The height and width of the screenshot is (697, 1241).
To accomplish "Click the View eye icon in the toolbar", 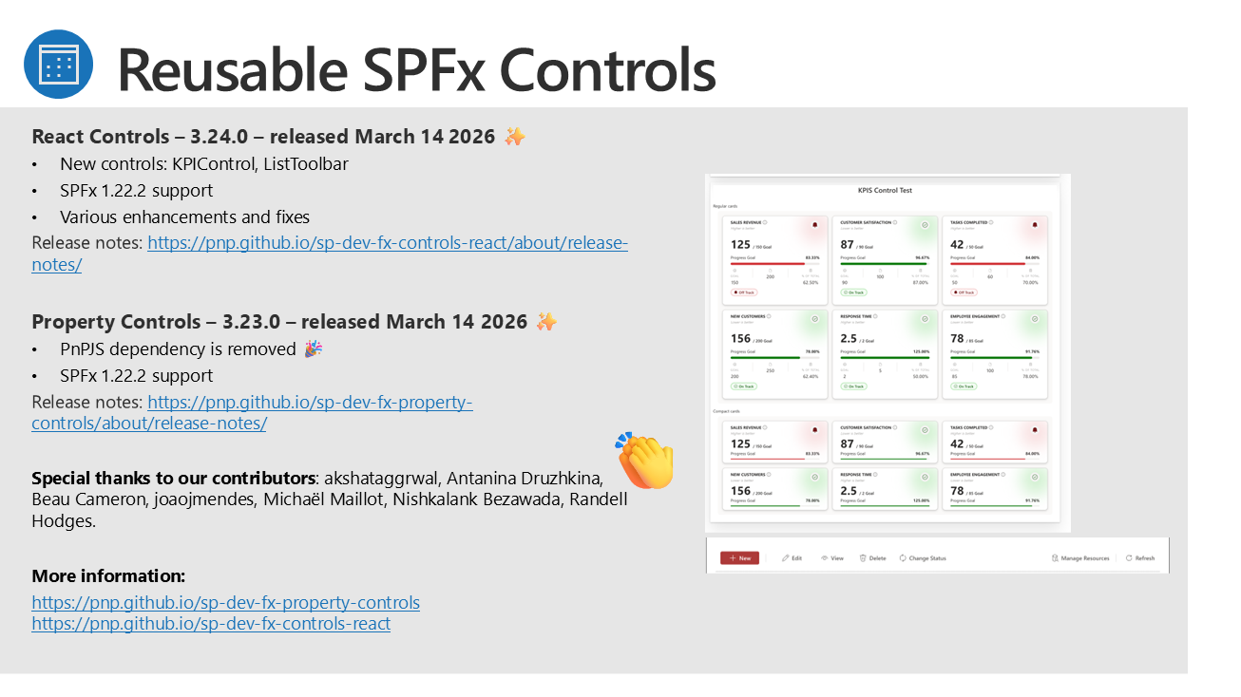I will 825,558.
